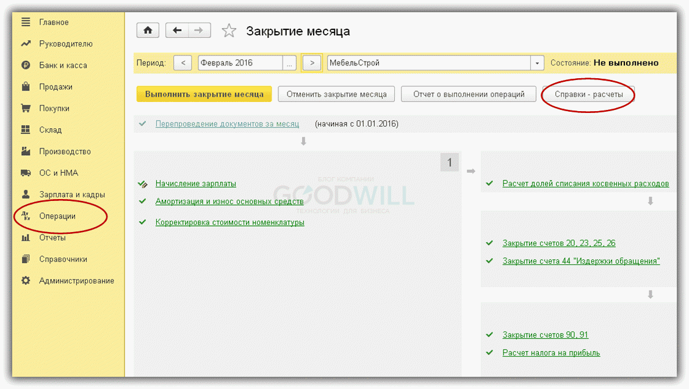689x389 pixels.
Task: Switch to the previous period with '<'
Action: coord(183,63)
